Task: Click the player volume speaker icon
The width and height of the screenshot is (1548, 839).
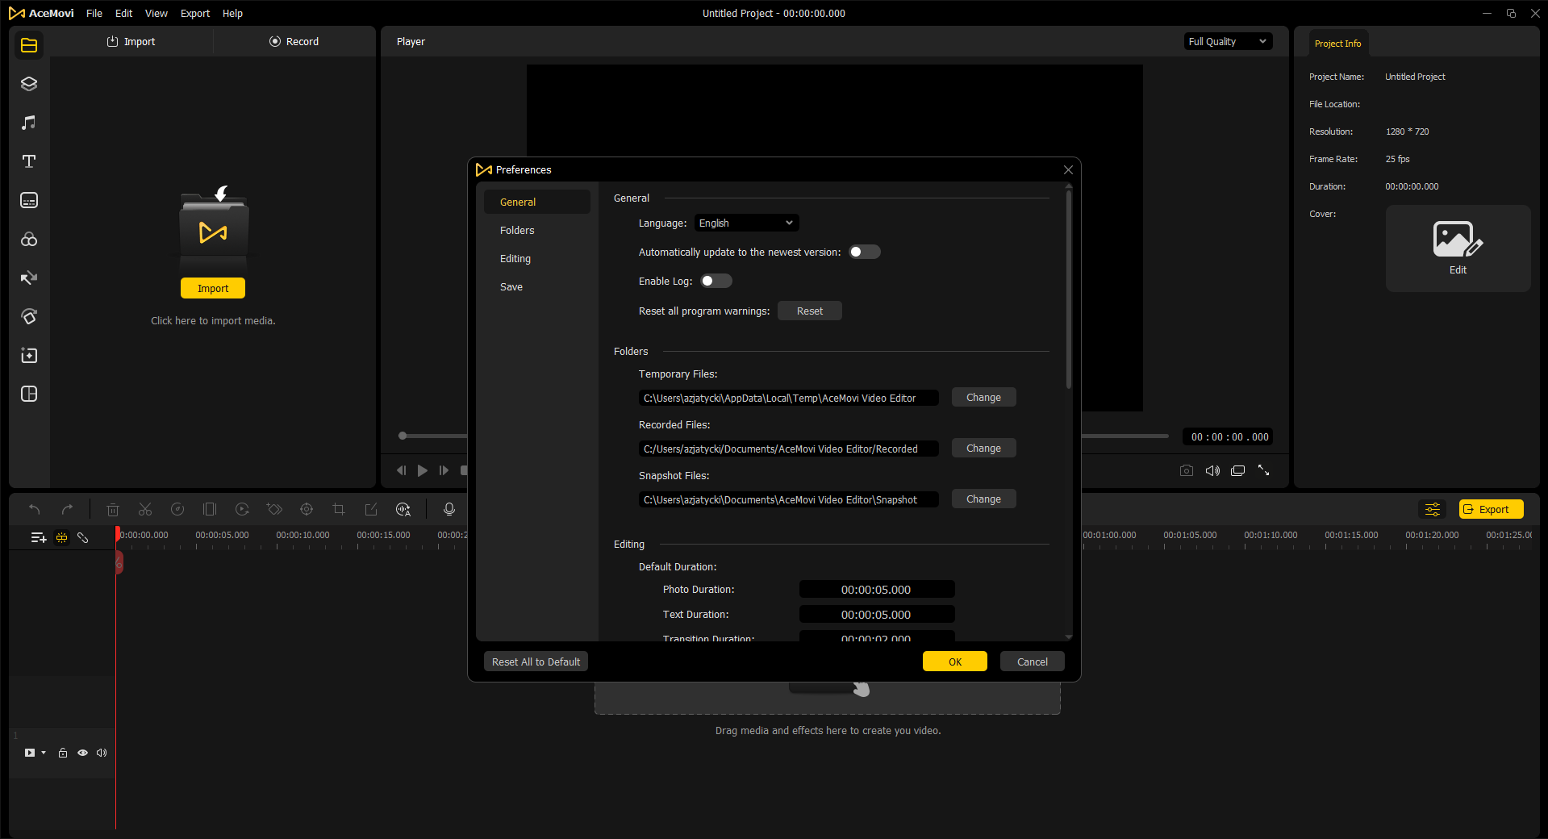Action: [1212, 470]
